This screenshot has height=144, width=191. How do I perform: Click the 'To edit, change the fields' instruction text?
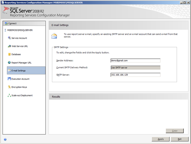tap(83, 52)
